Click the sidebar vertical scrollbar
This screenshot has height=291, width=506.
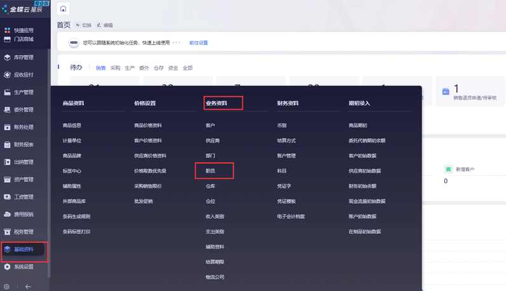click(49, 162)
